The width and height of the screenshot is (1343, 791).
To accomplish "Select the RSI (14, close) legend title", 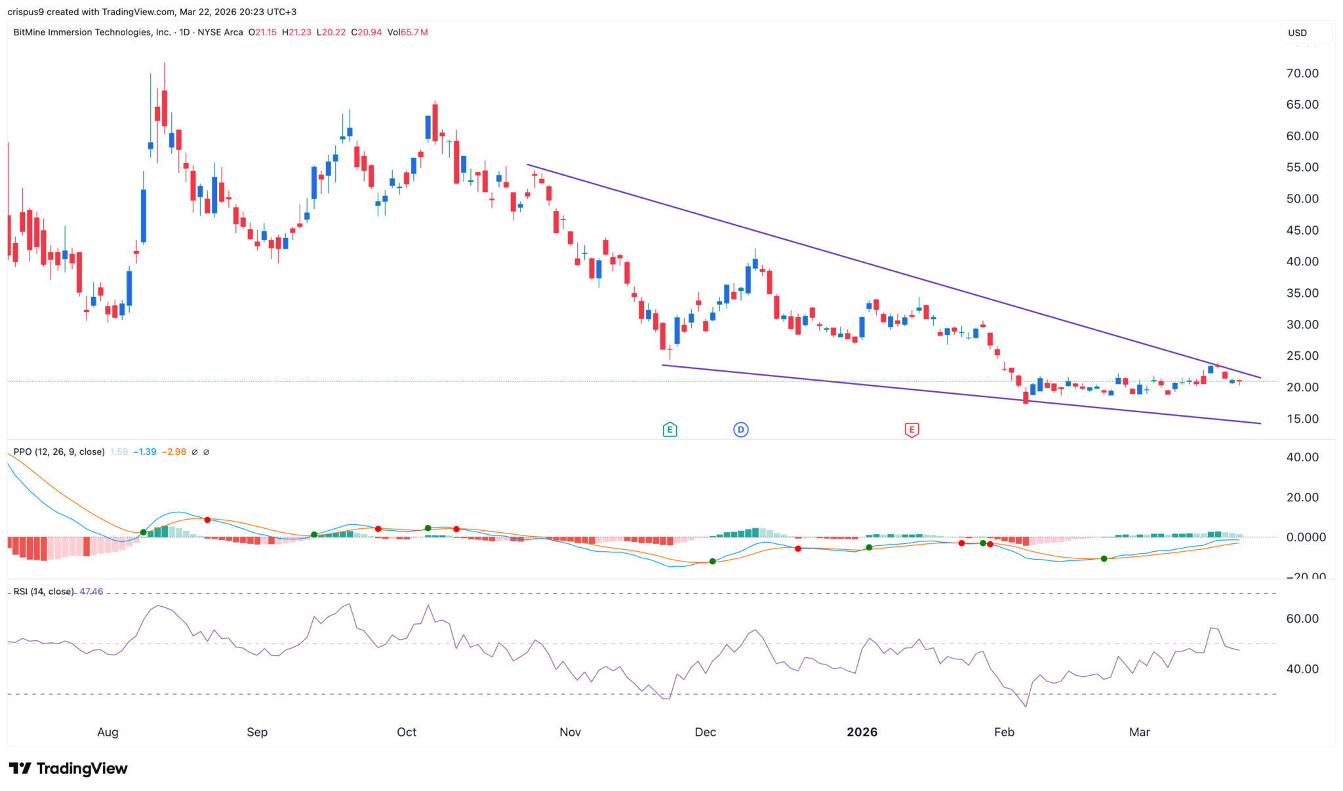I will pos(44,591).
